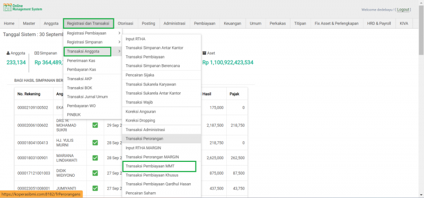Click the Aset archive icon

pyautogui.click(x=204, y=54)
